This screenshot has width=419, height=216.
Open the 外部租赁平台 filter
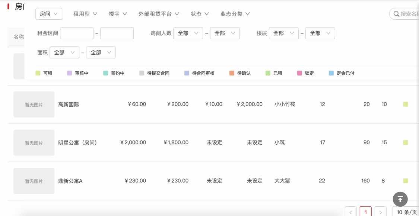[x=159, y=14]
